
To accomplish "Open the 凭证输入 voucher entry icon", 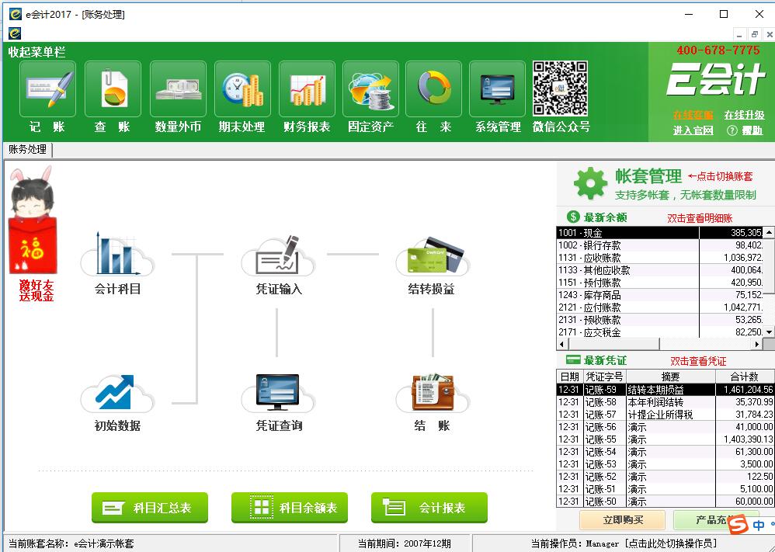I will pyautogui.click(x=278, y=256).
